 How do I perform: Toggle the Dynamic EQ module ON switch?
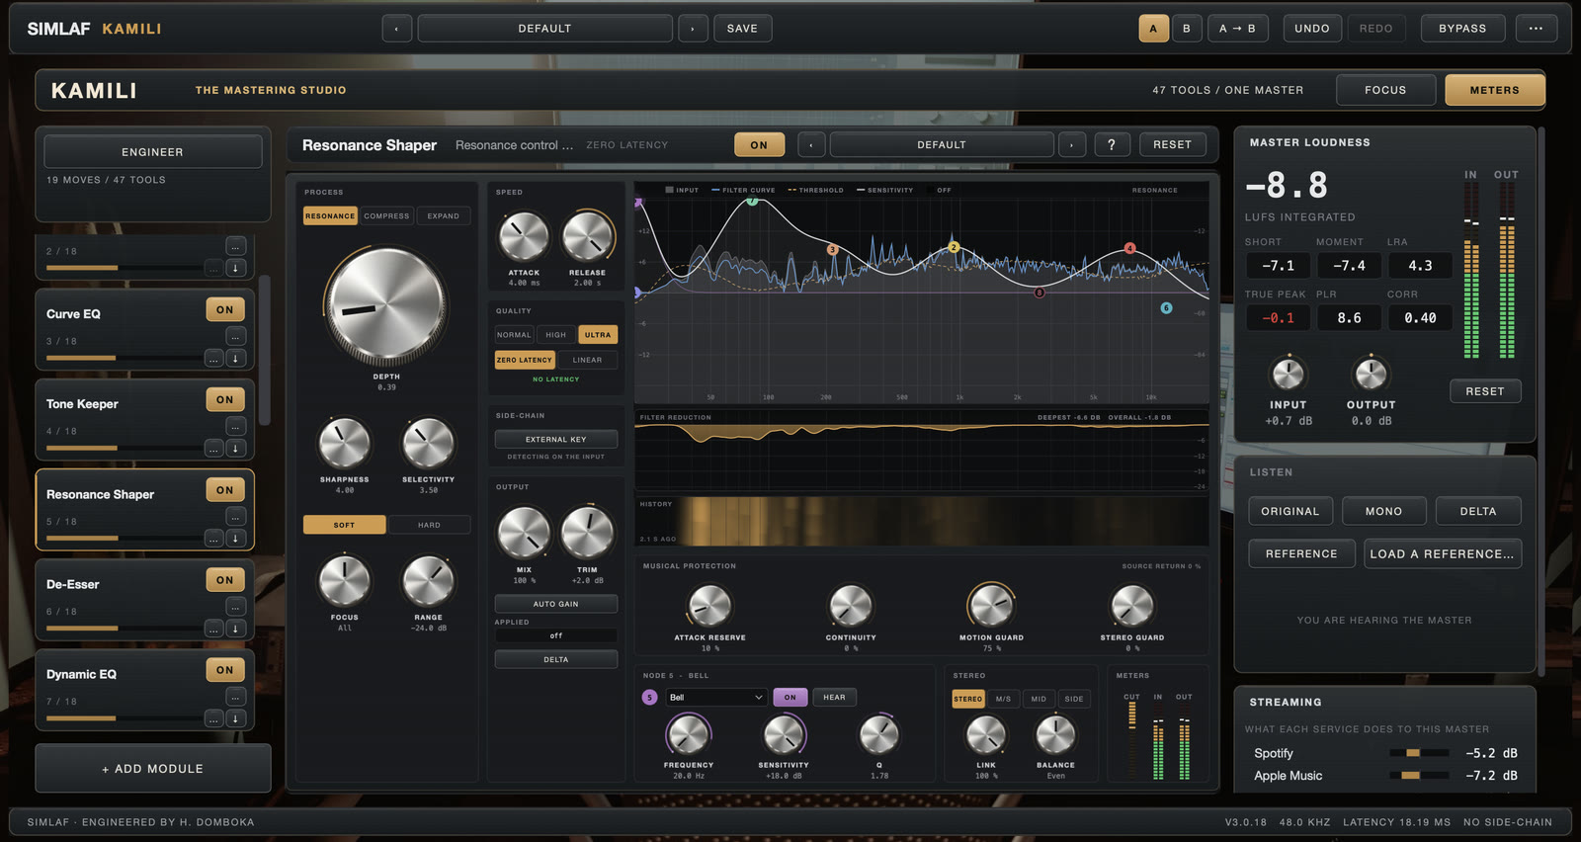(x=225, y=670)
